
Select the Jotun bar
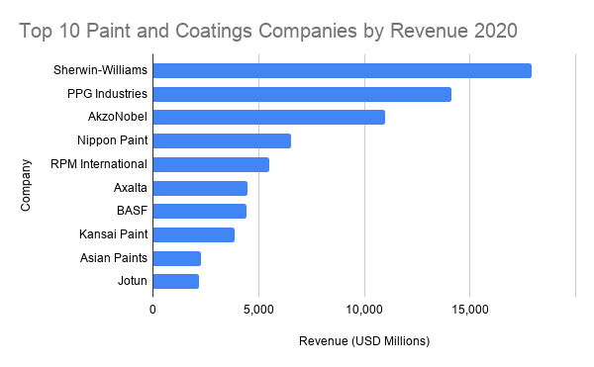[x=176, y=282]
